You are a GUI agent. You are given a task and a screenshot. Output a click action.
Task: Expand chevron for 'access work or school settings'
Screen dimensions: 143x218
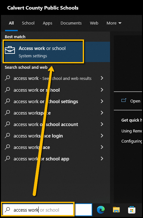pyautogui.click(x=102, y=101)
